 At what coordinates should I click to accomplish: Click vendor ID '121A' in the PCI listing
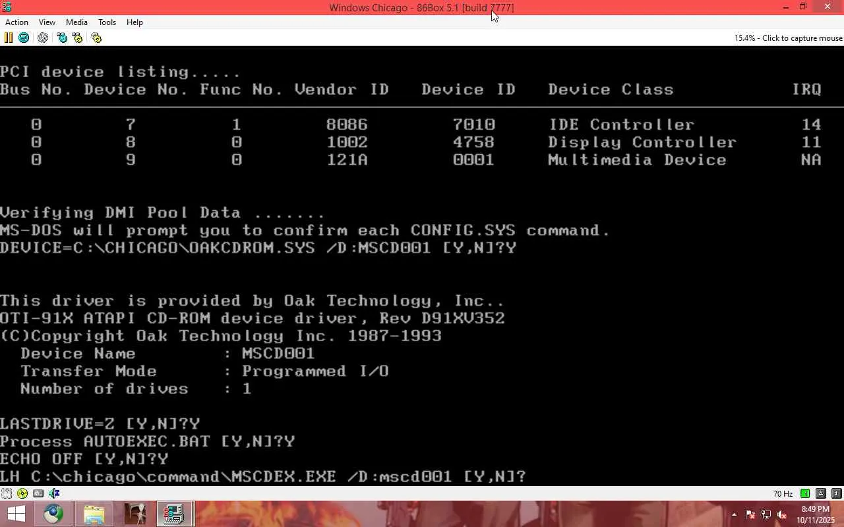pos(347,160)
